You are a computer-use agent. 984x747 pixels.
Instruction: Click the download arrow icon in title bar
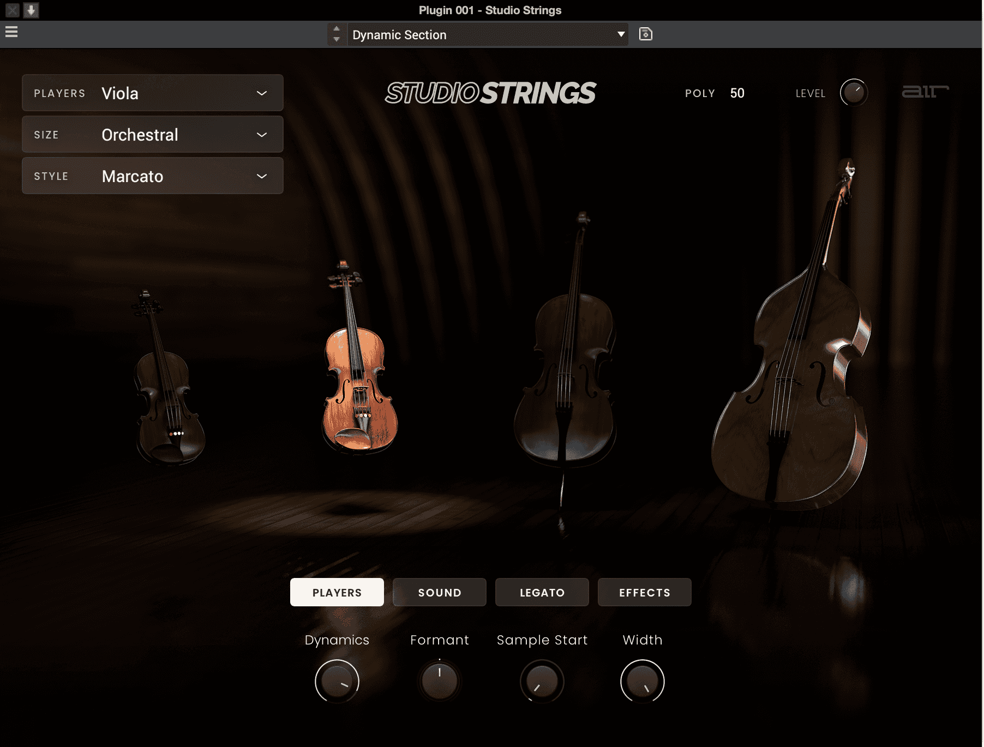tap(31, 10)
